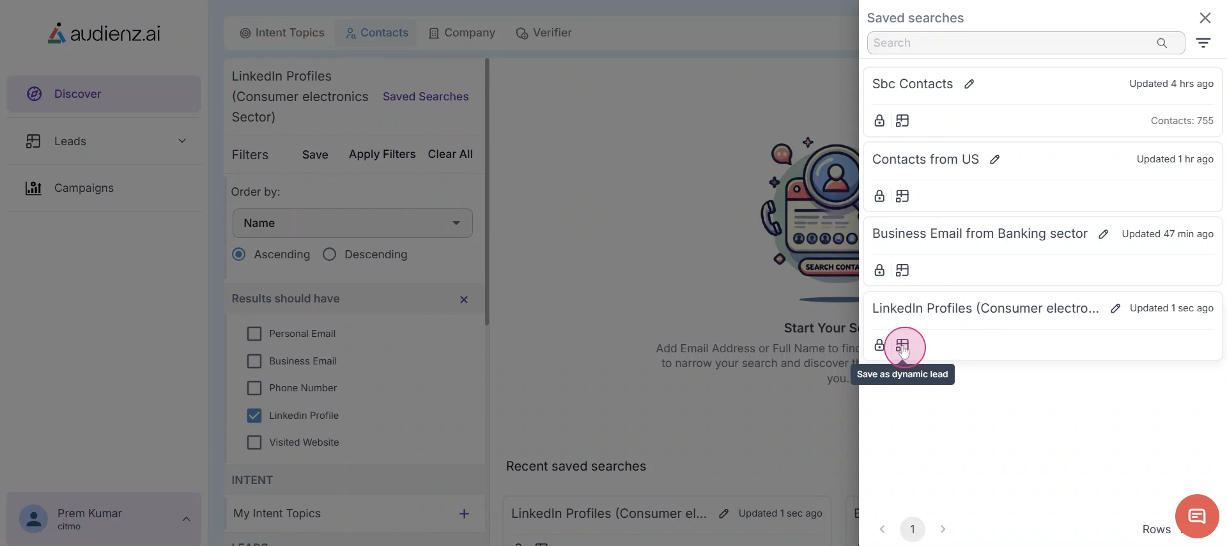Go to next page of saved searches
Screen dimensions: 1227x546
[x=943, y=529]
